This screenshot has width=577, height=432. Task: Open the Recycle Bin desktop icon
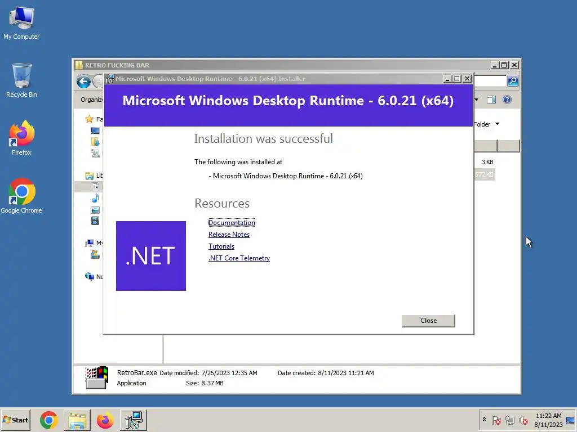click(x=21, y=80)
